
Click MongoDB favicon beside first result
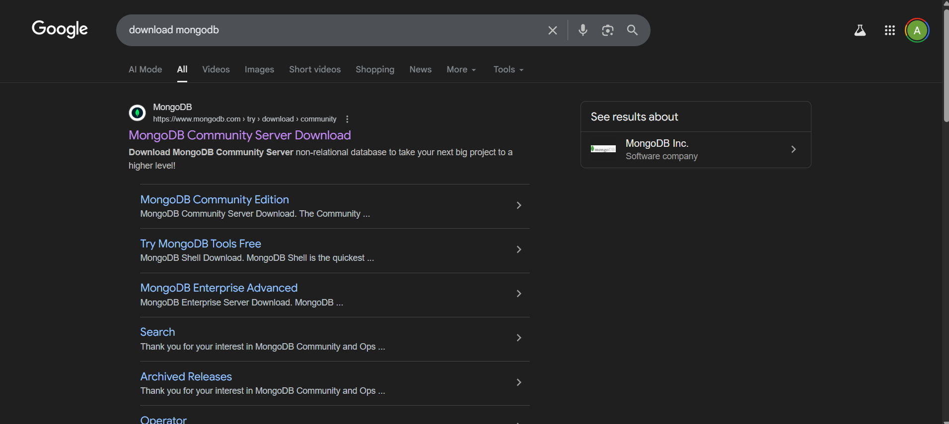click(137, 113)
